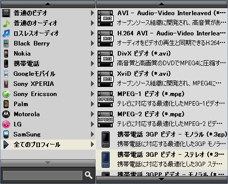This screenshot has height=184, width=228.
Task: Expand the Sony XPERIA submenu arrow
Action: tap(92, 84)
